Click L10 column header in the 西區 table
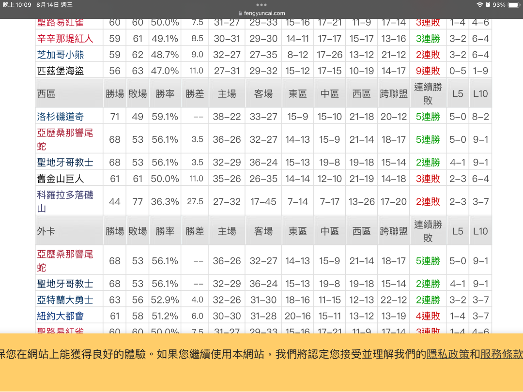Viewport: 523px width, 392px height. pos(480,94)
